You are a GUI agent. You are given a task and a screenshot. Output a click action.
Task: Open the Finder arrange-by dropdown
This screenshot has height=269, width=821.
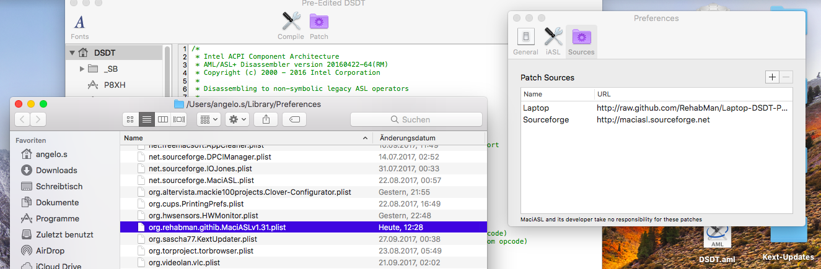[209, 119]
